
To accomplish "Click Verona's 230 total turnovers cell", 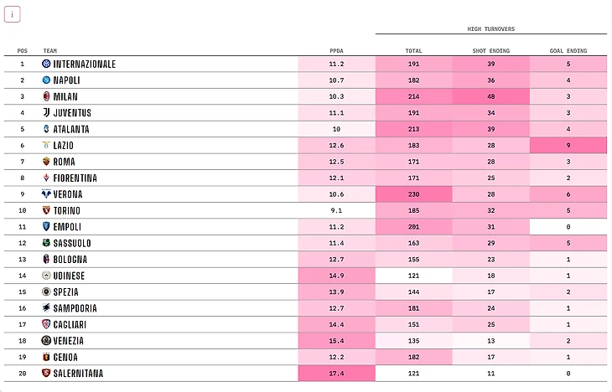I will [x=413, y=194].
